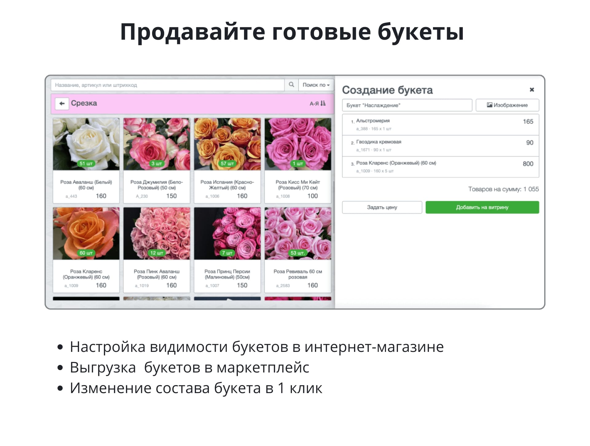Viewport: 590px width, 446px height.
Task: Click Роза Кларенс Оранжевый in the bouquet
Action: pos(439,166)
